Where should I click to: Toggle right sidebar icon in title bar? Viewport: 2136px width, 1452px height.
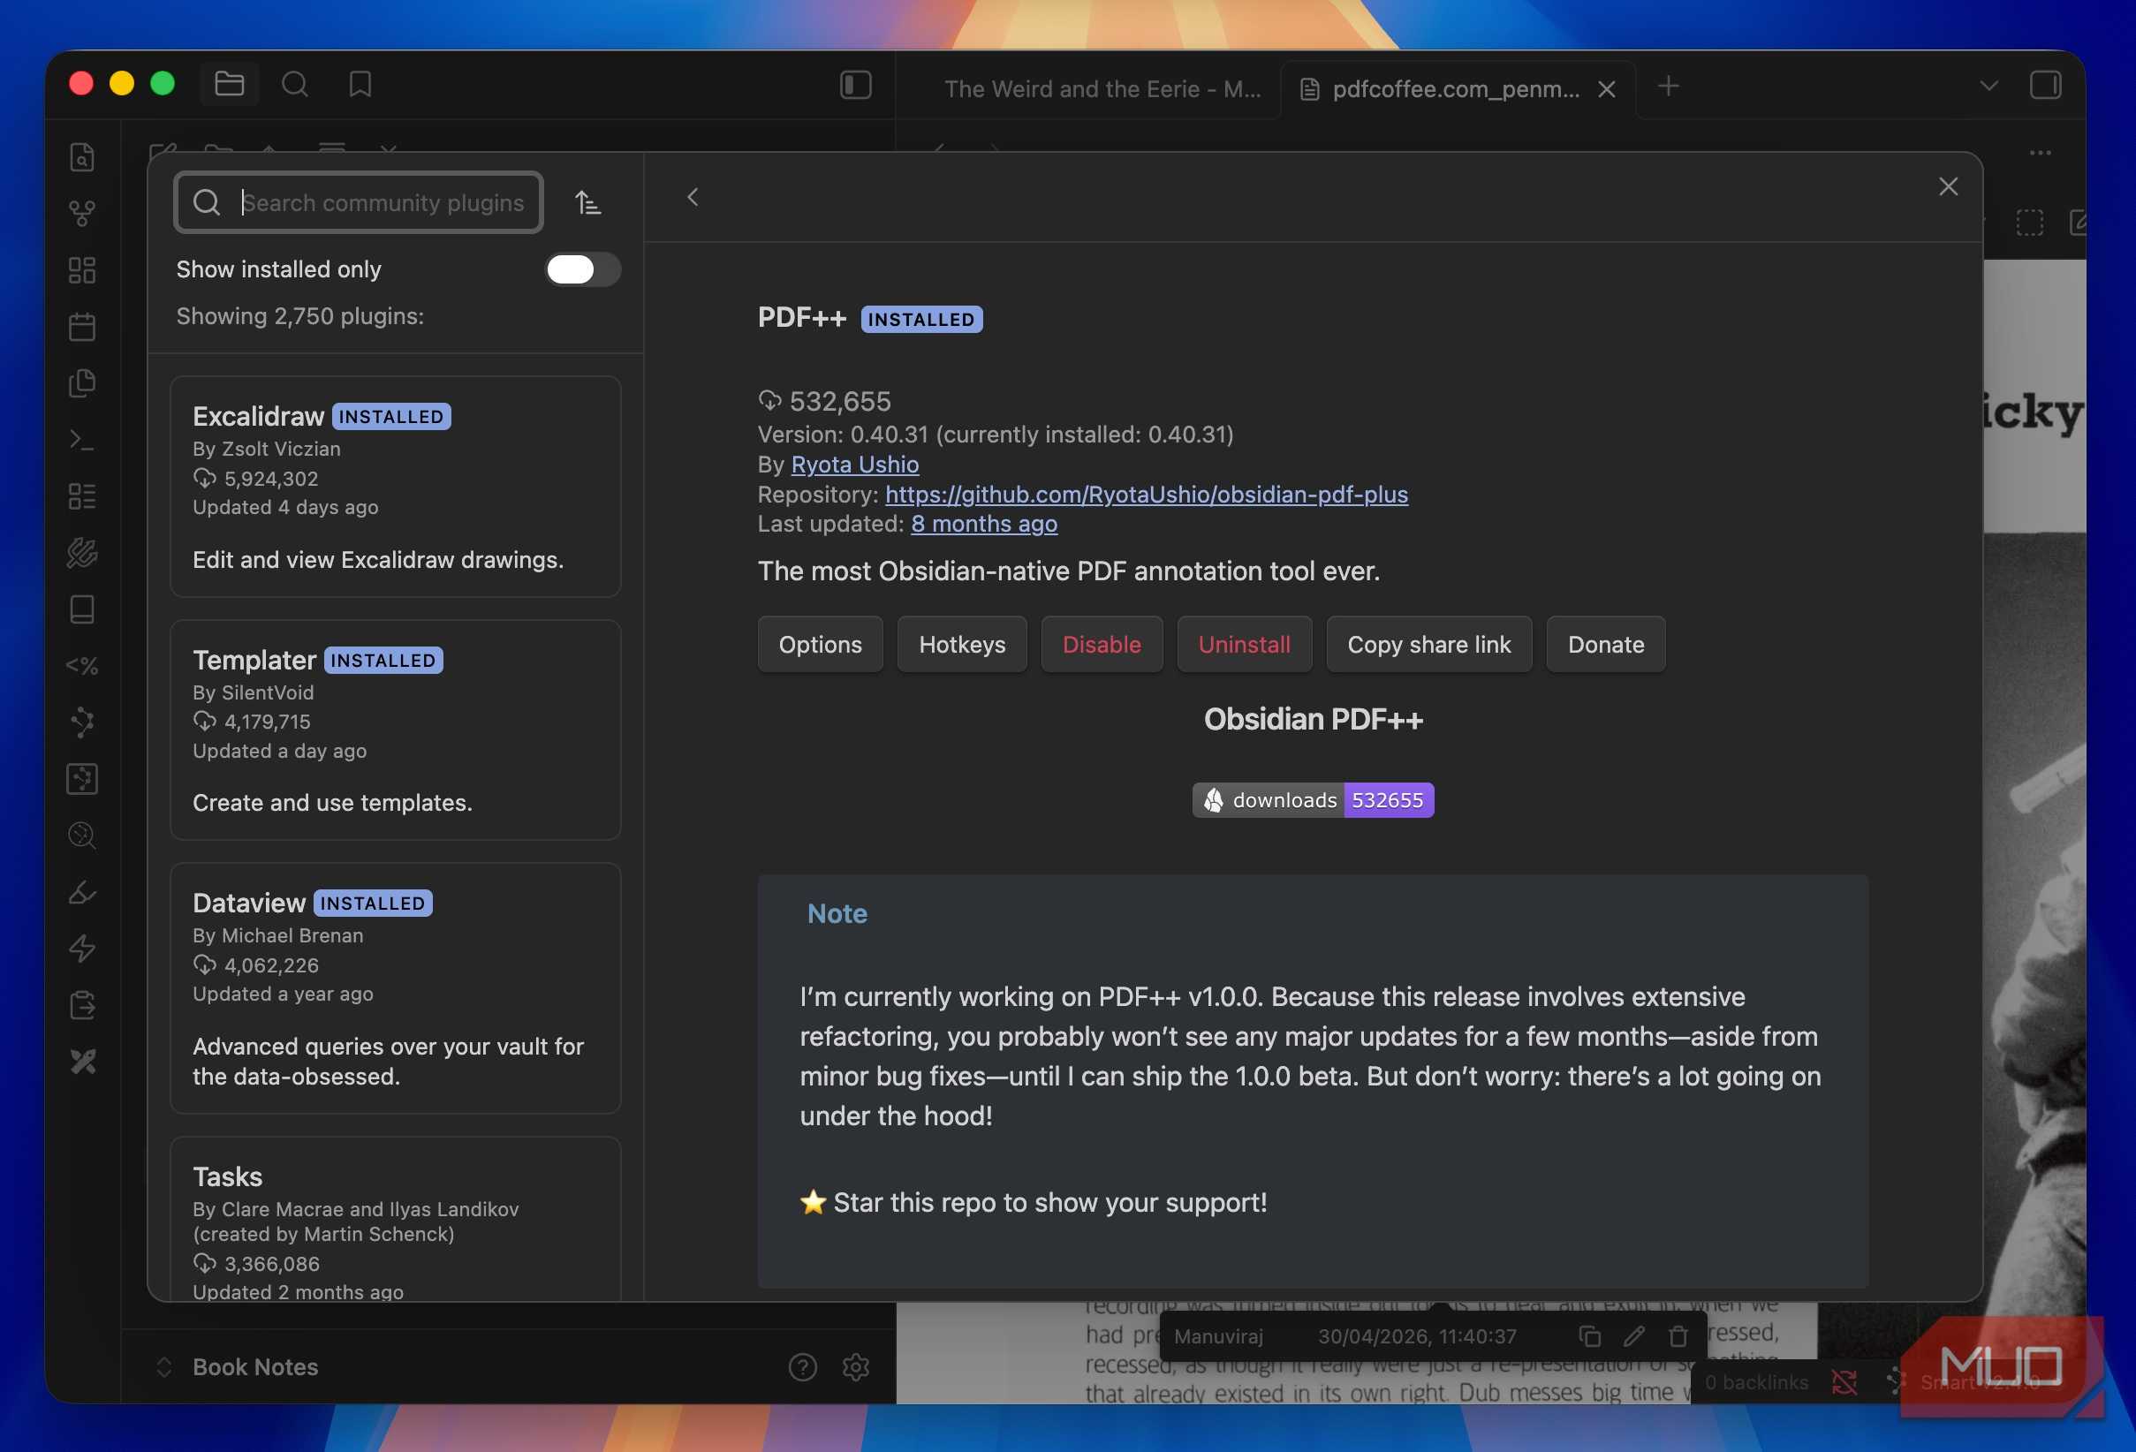(x=2046, y=86)
